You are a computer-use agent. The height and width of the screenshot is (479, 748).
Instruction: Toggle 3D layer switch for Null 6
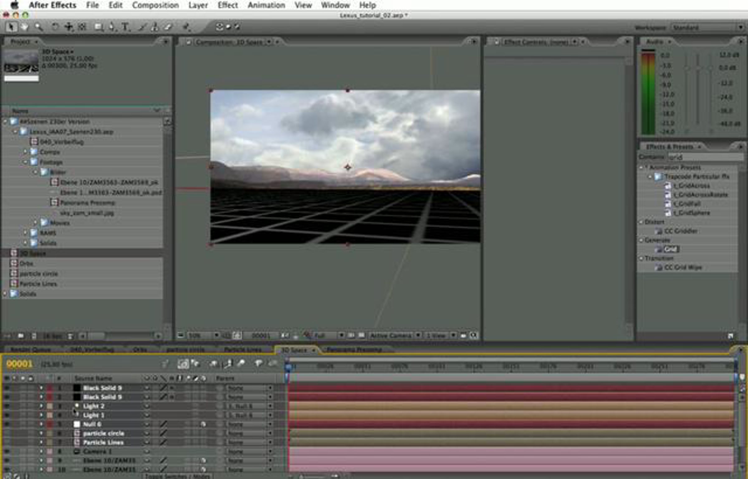pos(203,424)
